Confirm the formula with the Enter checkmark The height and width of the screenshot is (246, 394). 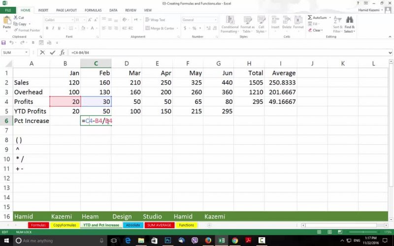click(52, 53)
